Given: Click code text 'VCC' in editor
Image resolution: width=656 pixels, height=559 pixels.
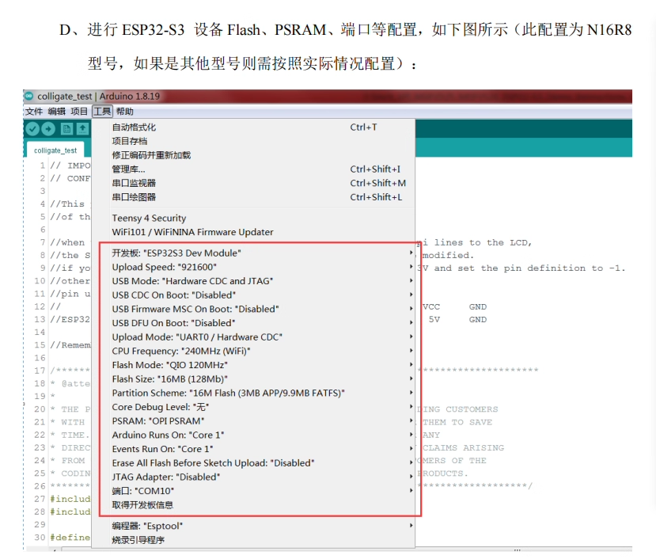Looking at the screenshot, I should (x=431, y=306).
